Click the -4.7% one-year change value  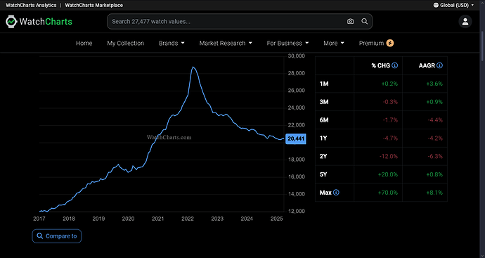click(390, 138)
